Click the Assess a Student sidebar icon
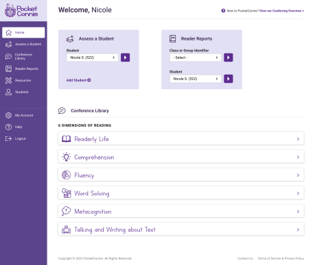Viewport: 315px width, 265px height. click(8, 44)
